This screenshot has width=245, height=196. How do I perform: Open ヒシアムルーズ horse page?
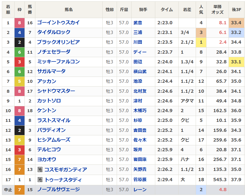(54, 140)
